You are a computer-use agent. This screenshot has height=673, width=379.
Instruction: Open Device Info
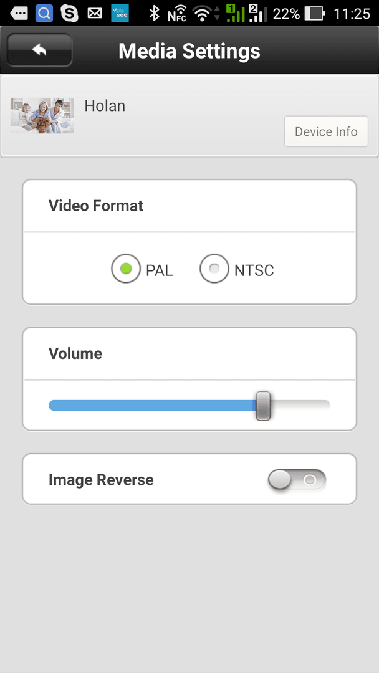(x=326, y=131)
